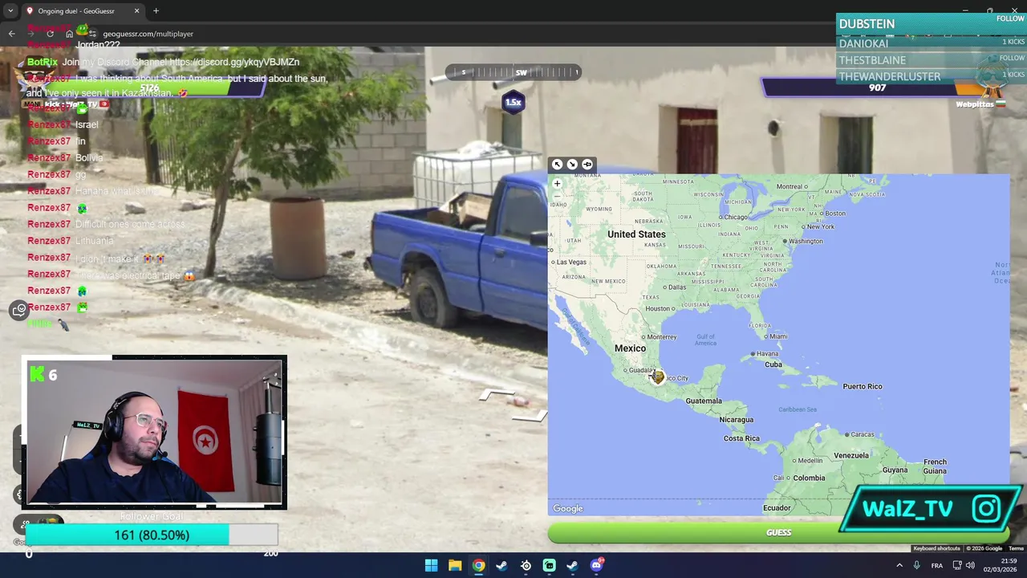Screen dimensions: 1027x578
Task: Click Colombia on the map
Action: click(809, 478)
